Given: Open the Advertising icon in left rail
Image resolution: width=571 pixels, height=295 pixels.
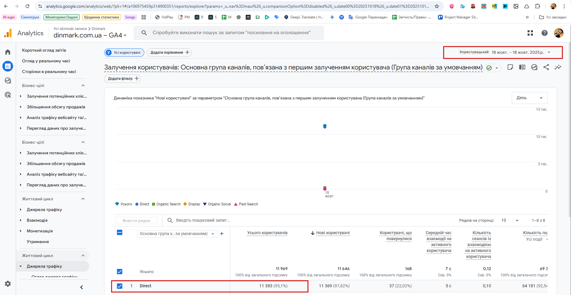Looking at the screenshot, I should 8,95.
